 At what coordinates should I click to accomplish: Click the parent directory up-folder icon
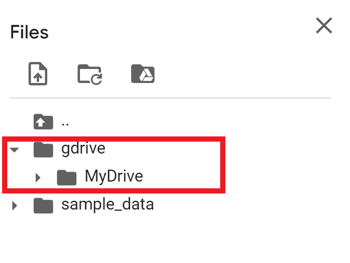click(43, 122)
